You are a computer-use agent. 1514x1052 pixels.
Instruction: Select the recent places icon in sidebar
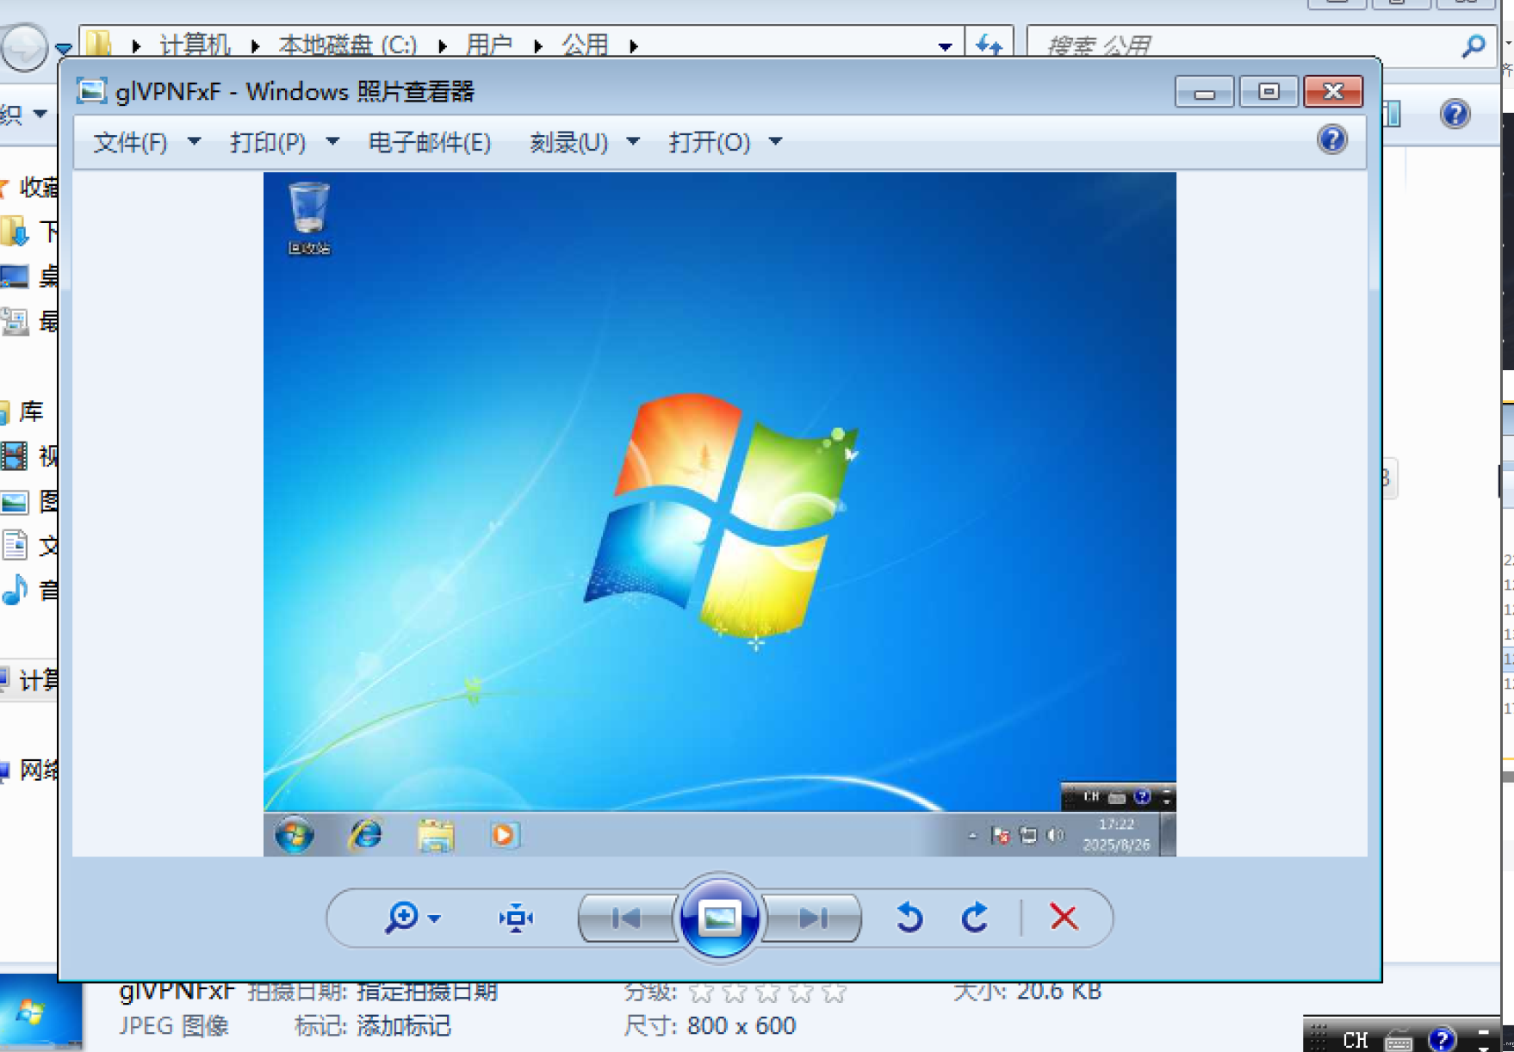click(15, 322)
